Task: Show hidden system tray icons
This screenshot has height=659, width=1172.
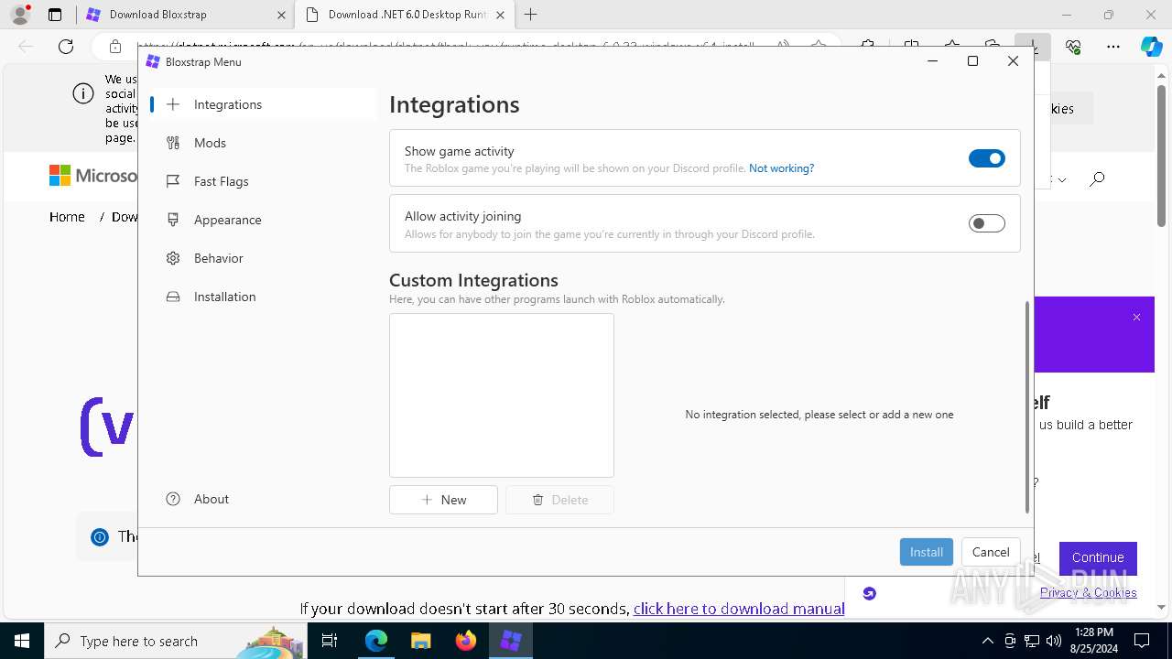Action: (987, 641)
